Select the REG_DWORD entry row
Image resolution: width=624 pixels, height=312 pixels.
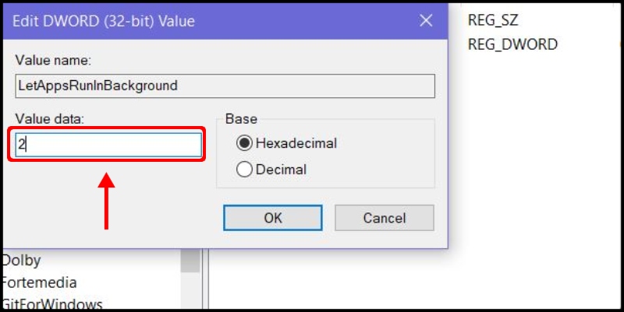[x=512, y=44]
